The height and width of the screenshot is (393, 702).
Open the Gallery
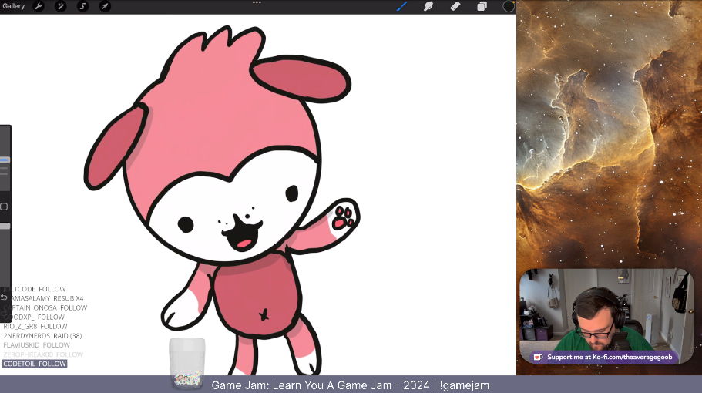point(14,6)
